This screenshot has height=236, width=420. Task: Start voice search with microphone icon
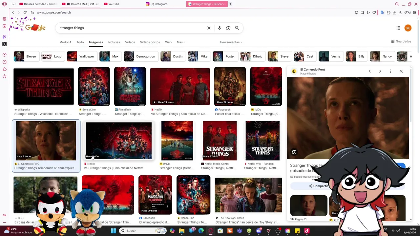[x=220, y=28]
